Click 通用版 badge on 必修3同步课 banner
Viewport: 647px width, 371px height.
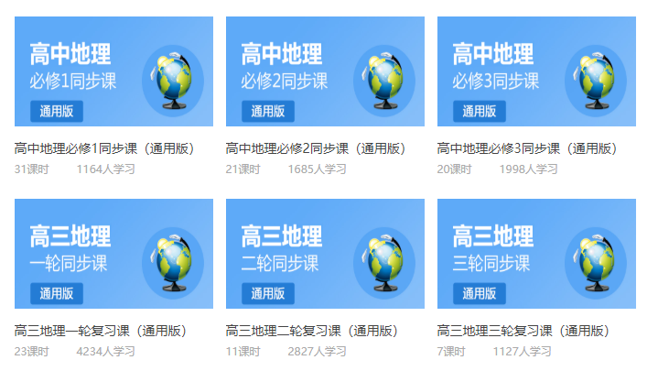pyautogui.click(x=480, y=112)
